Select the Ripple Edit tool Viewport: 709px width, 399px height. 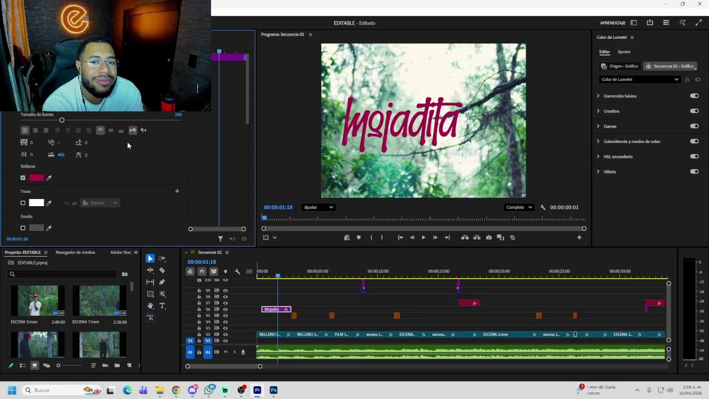pos(150,270)
